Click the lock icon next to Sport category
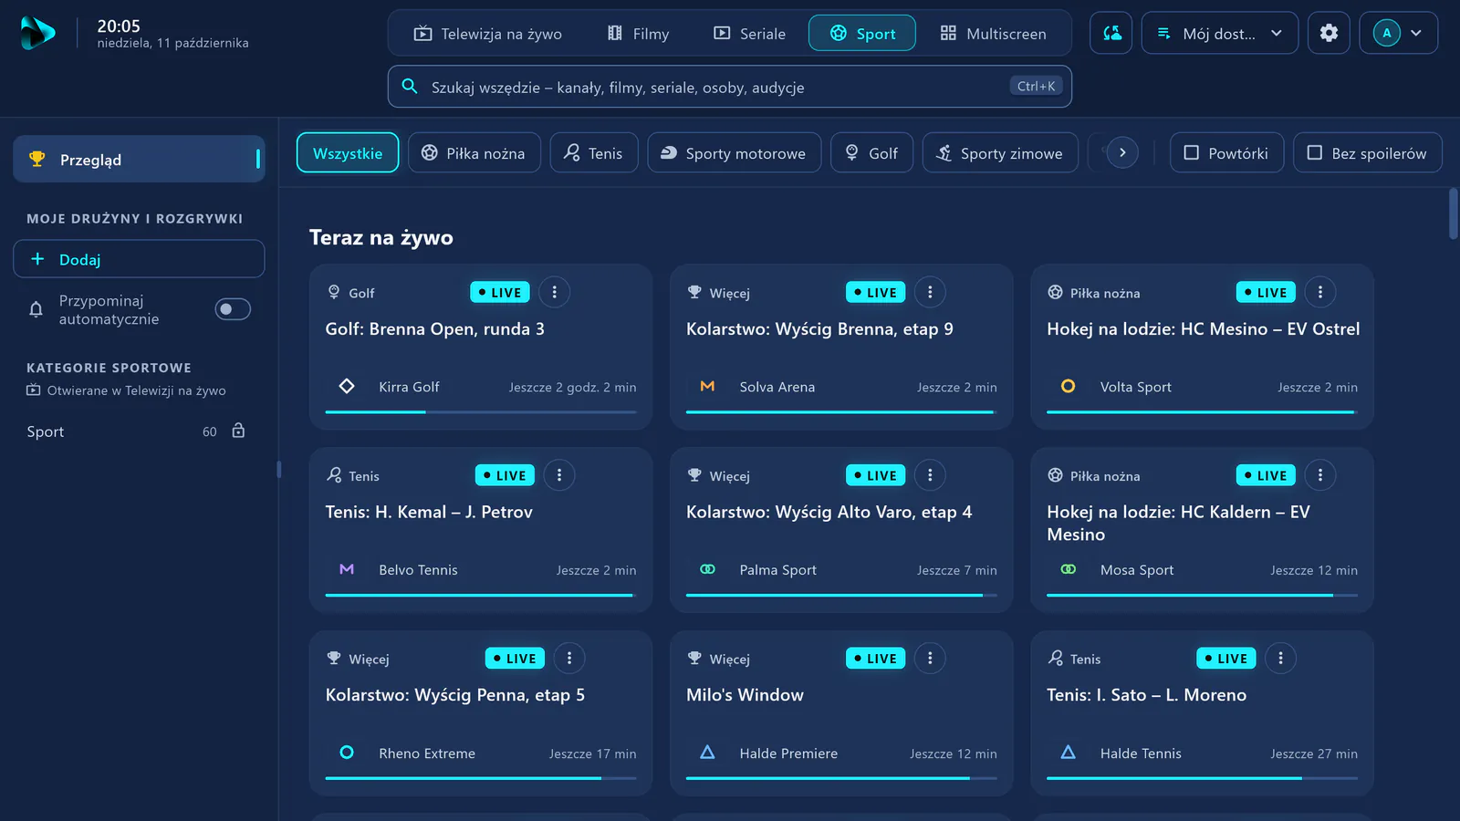 [238, 431]
